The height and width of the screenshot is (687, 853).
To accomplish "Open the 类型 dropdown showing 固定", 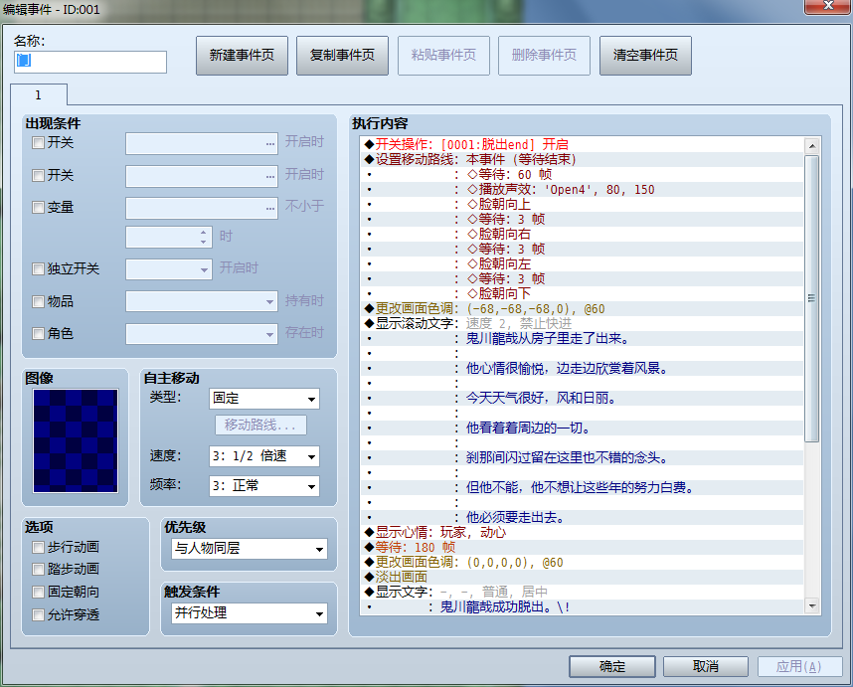I will click(x=263, y=398).
